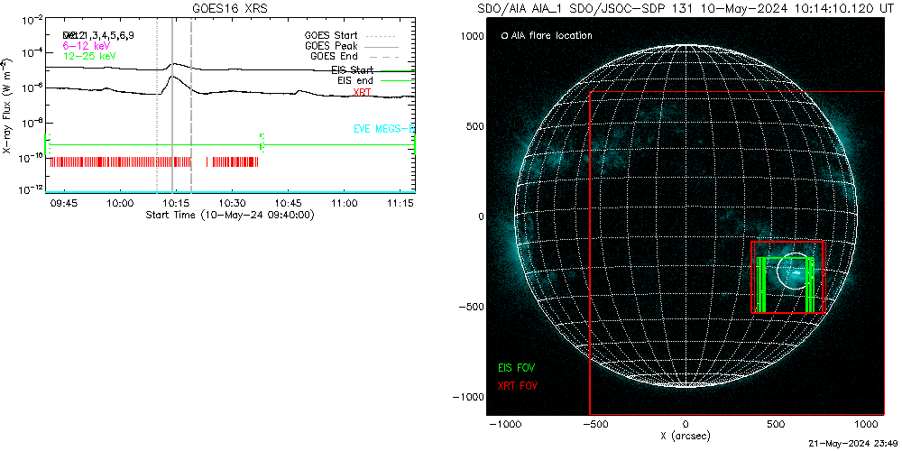The image size is (902, 451).
Task: Click the 21-May-2024 23:49 timestamp
Action: point(851,446)
